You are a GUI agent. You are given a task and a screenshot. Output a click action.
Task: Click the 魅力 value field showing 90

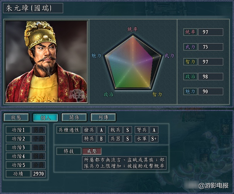[x=211, y=91]
